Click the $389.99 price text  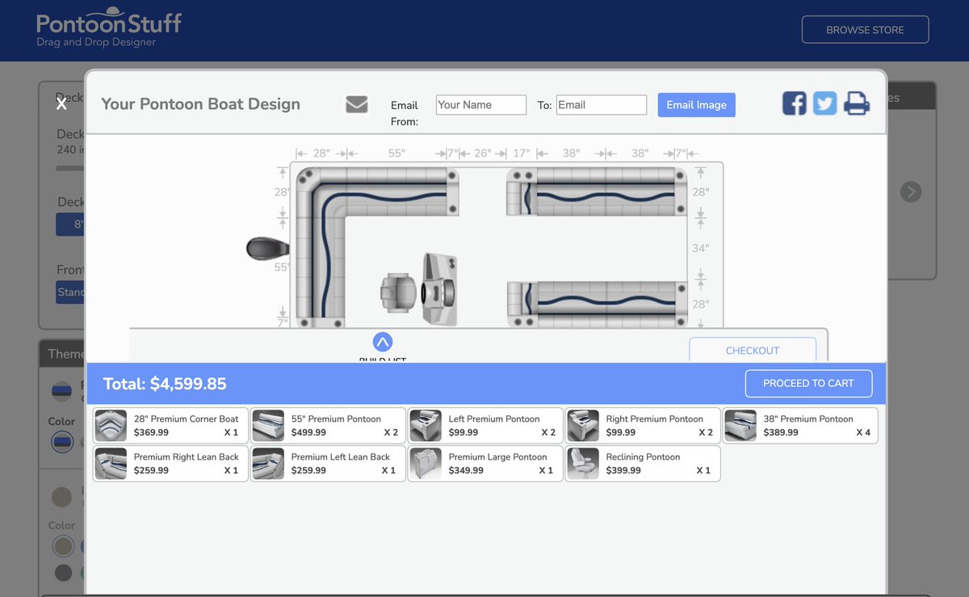(x=781, y=432)
